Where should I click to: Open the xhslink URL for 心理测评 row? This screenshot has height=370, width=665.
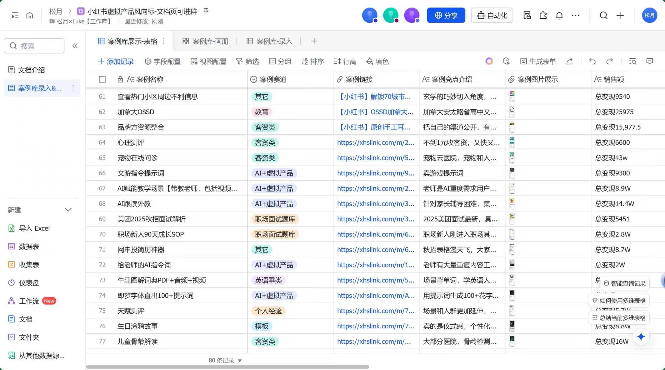[x=375, y=143]
